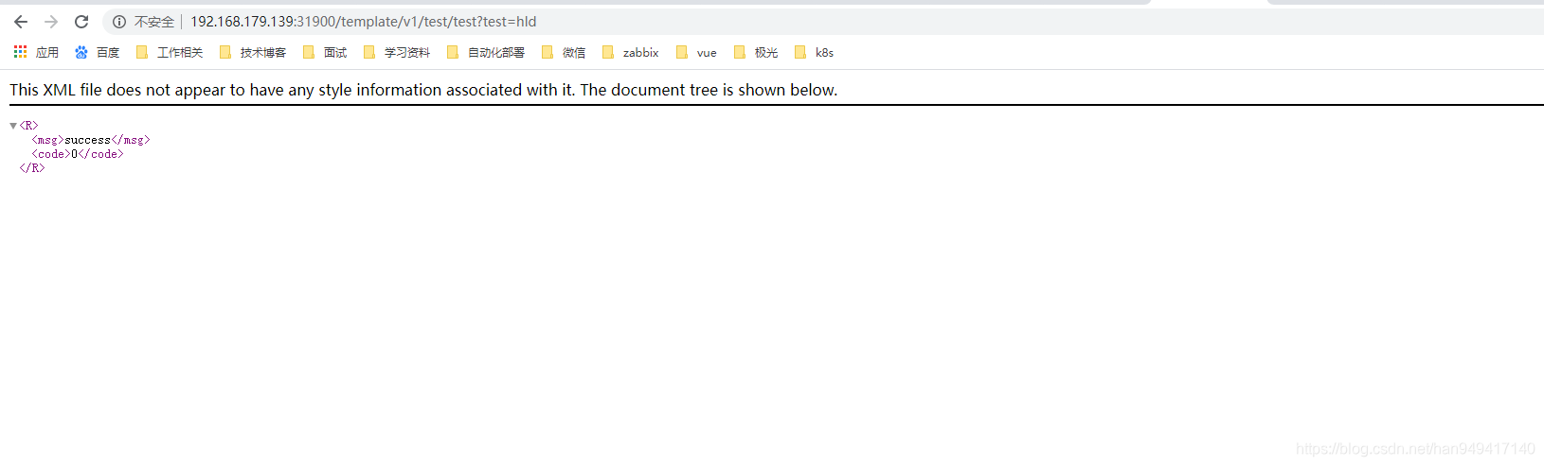Select the closing /R tag line
This screenshot has height=466, width=1544.
click(x=32, y=168)
